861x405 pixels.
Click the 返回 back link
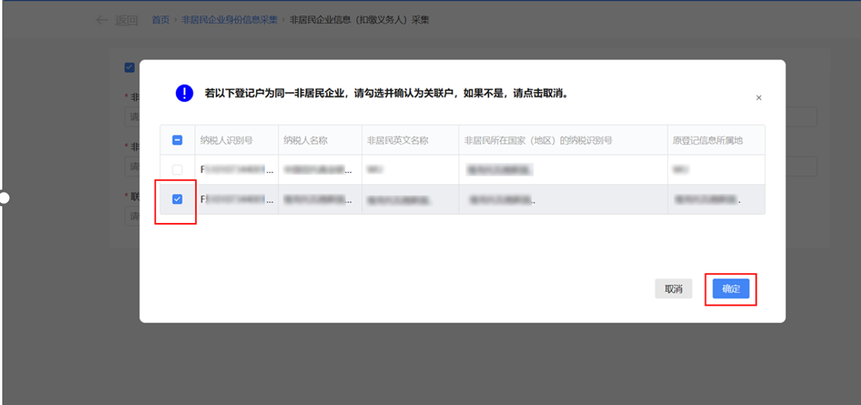(126, 20)
